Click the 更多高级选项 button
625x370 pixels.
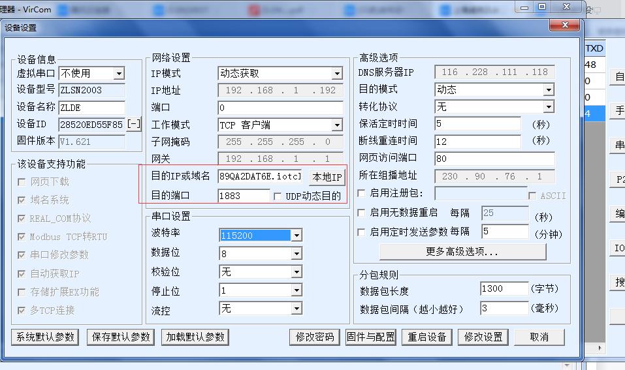pos(462,252)
